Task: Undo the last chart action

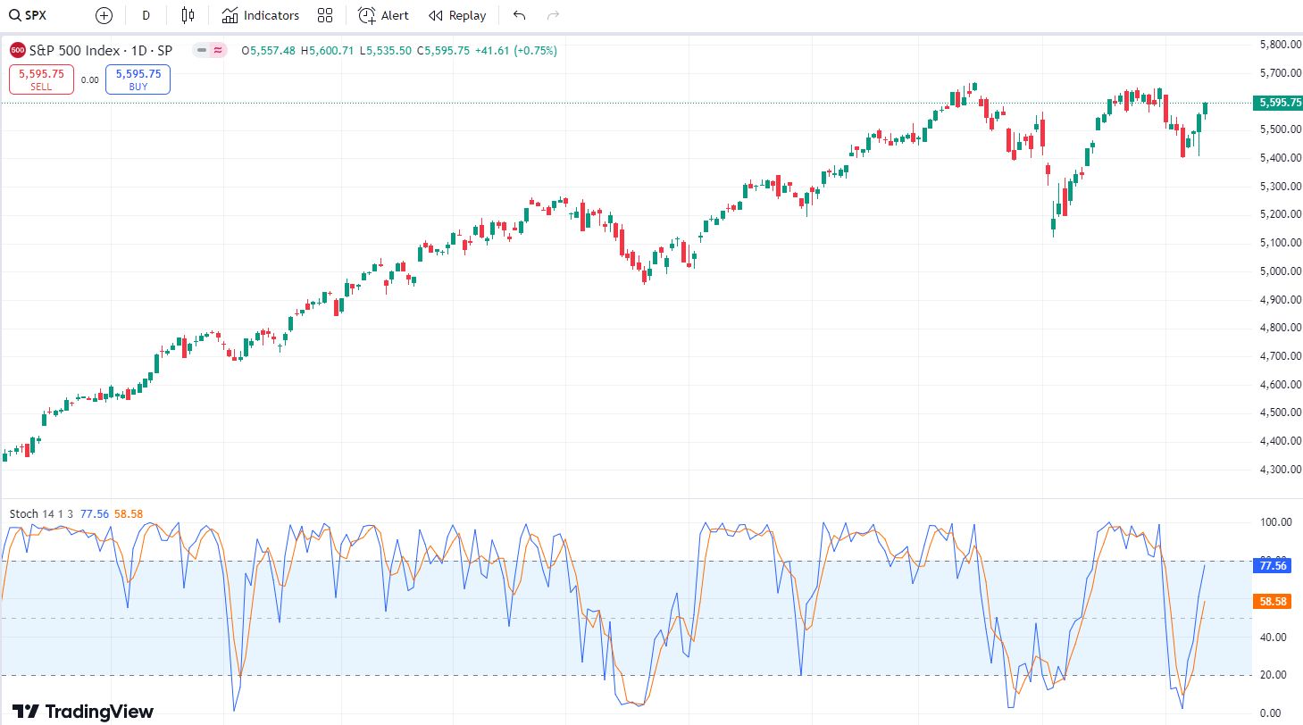Action: 520,15
